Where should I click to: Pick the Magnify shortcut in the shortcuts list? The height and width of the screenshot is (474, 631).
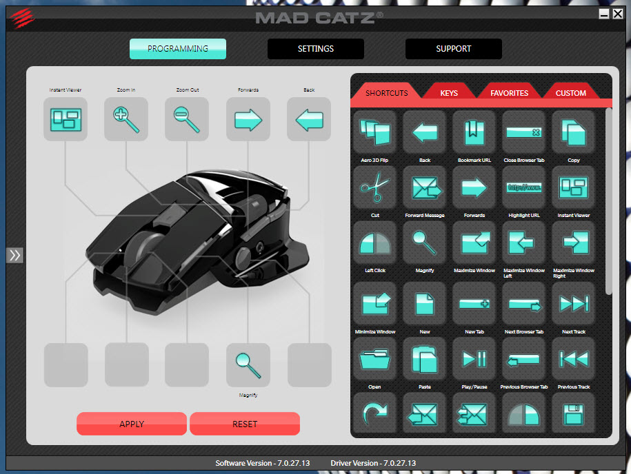425,243
